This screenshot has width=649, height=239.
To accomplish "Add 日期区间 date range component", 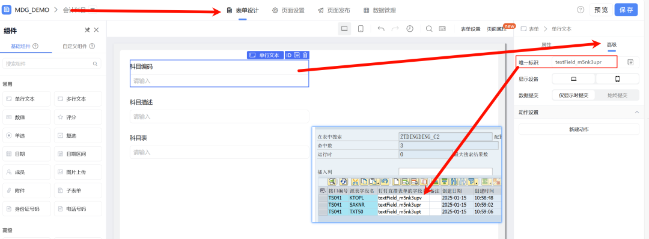I will 78,154.
